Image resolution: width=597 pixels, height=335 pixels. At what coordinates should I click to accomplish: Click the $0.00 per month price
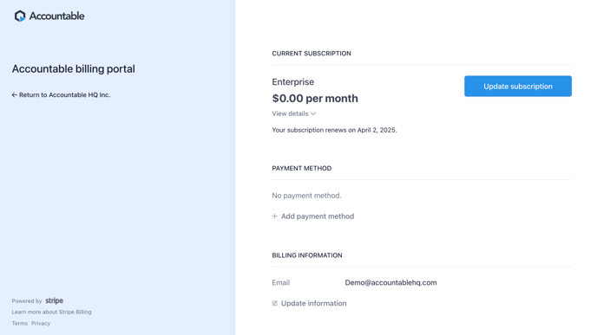pyautogui.click(x=315, y=99)
